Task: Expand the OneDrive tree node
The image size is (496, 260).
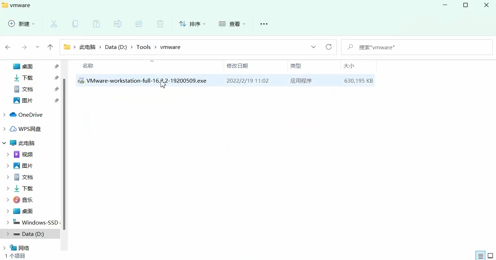Action: click(4, 115)
